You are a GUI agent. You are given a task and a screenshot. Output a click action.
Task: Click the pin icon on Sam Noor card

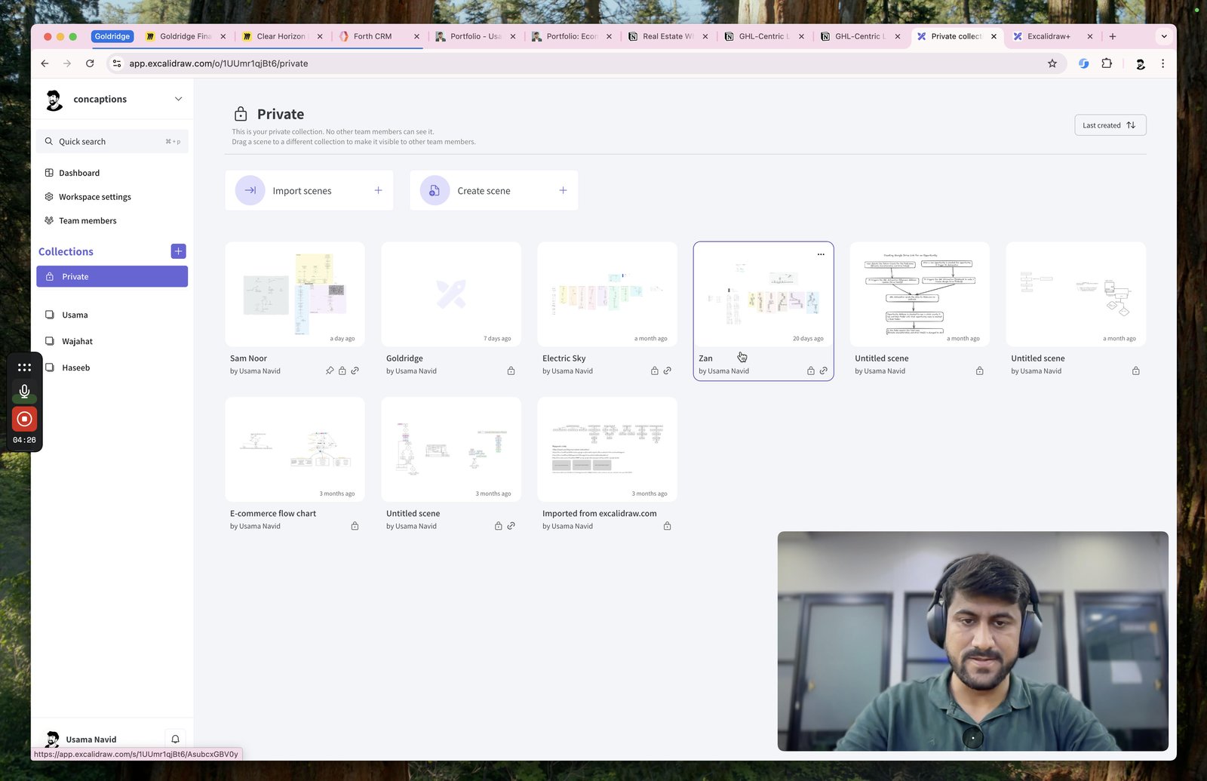pyautogui.click(x=330, y=371)
